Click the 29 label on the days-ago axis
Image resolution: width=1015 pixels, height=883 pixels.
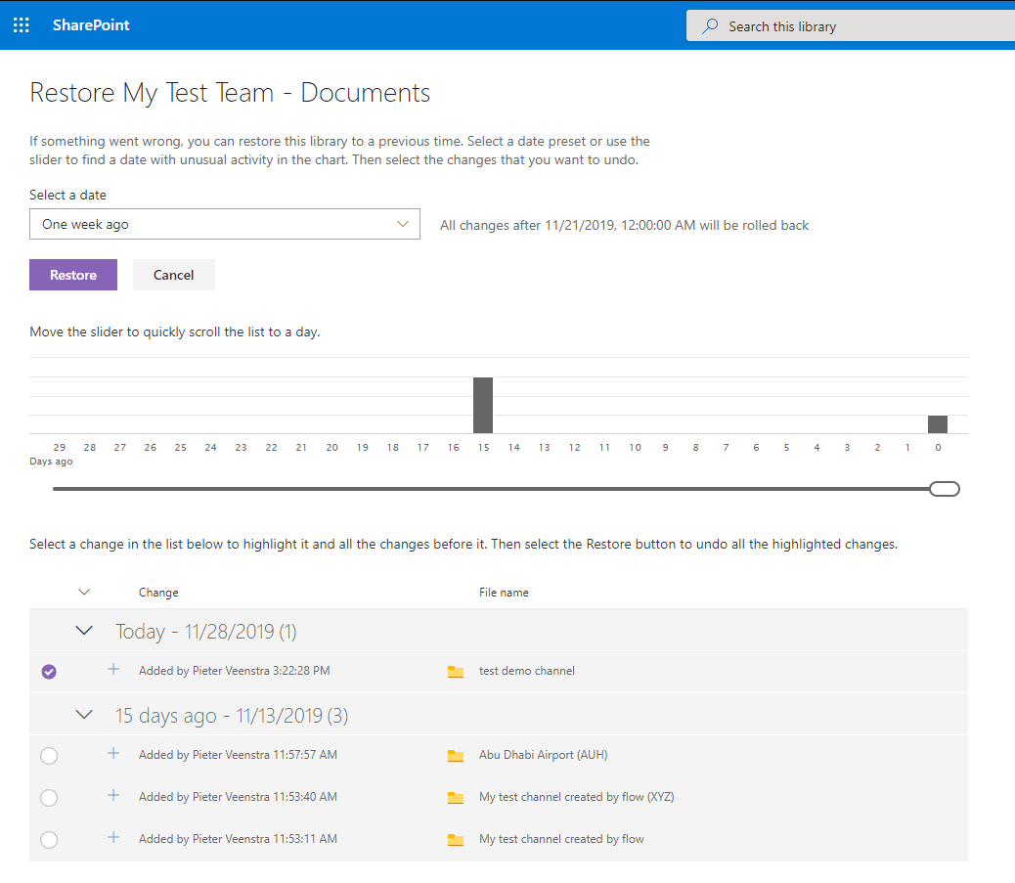click(60, 447)
